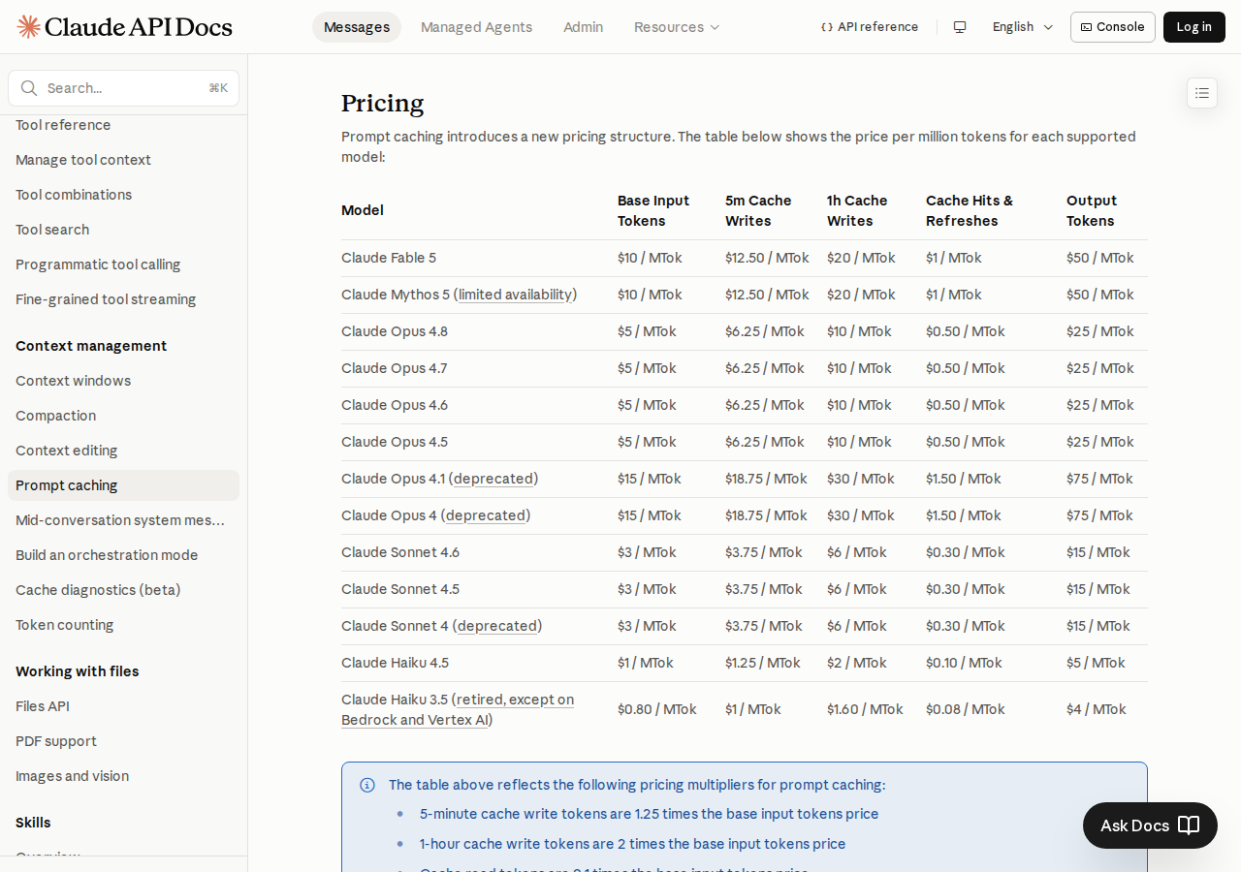Click the Working with files section heading

click(x=78, y=671)
